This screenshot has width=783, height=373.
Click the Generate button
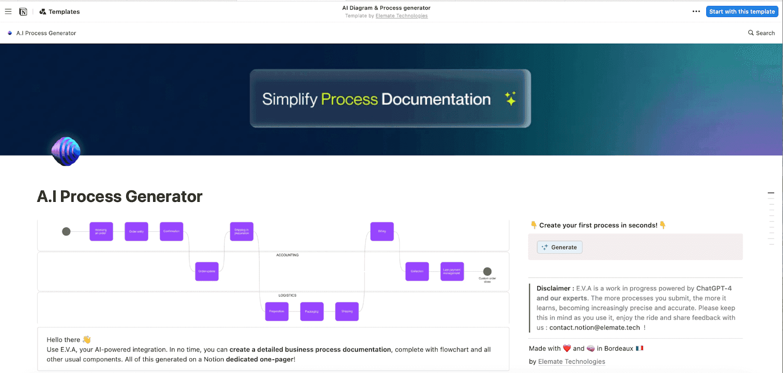559,247
